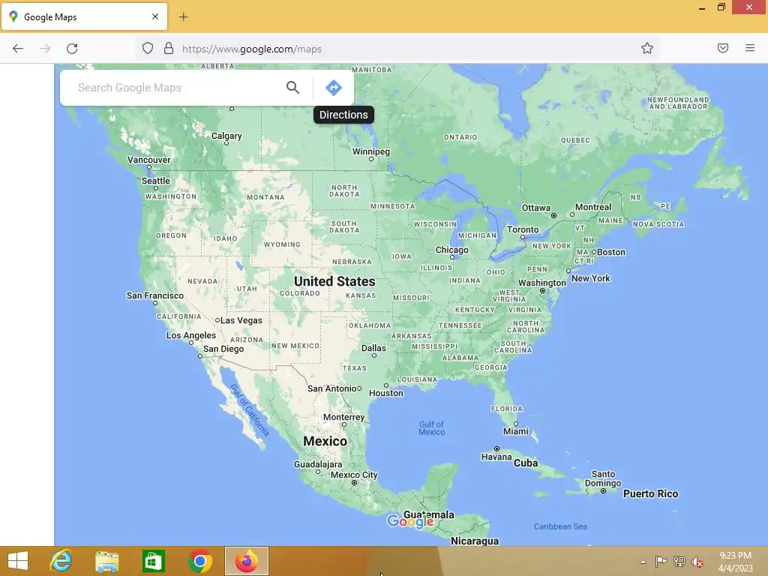Click the Ontario province label
The width and height of the screenshot is (768, 576).
pyautogui.click(x=460, y=137)
